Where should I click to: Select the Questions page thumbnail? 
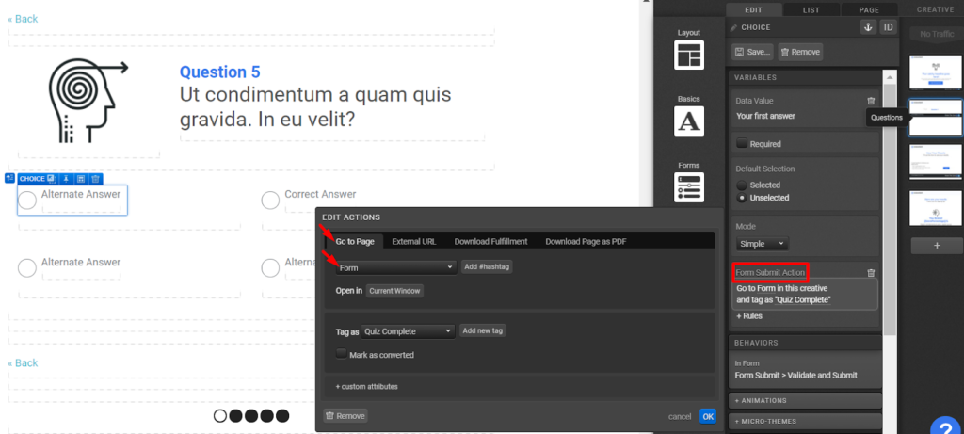pos(935,118)
